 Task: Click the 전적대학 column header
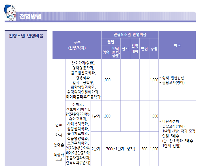click(135, 49)
